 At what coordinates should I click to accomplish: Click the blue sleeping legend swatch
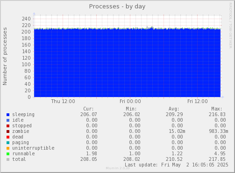[x=8, y=115]
